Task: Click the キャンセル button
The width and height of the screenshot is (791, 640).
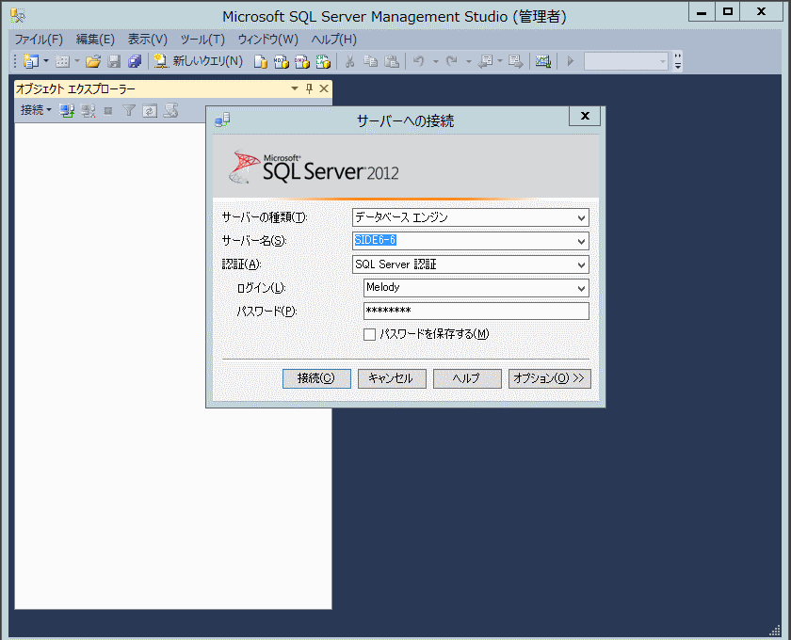Action: [x=392, y=378]
